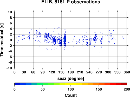Click the x-axis tick label 360

tap(127, 72)
